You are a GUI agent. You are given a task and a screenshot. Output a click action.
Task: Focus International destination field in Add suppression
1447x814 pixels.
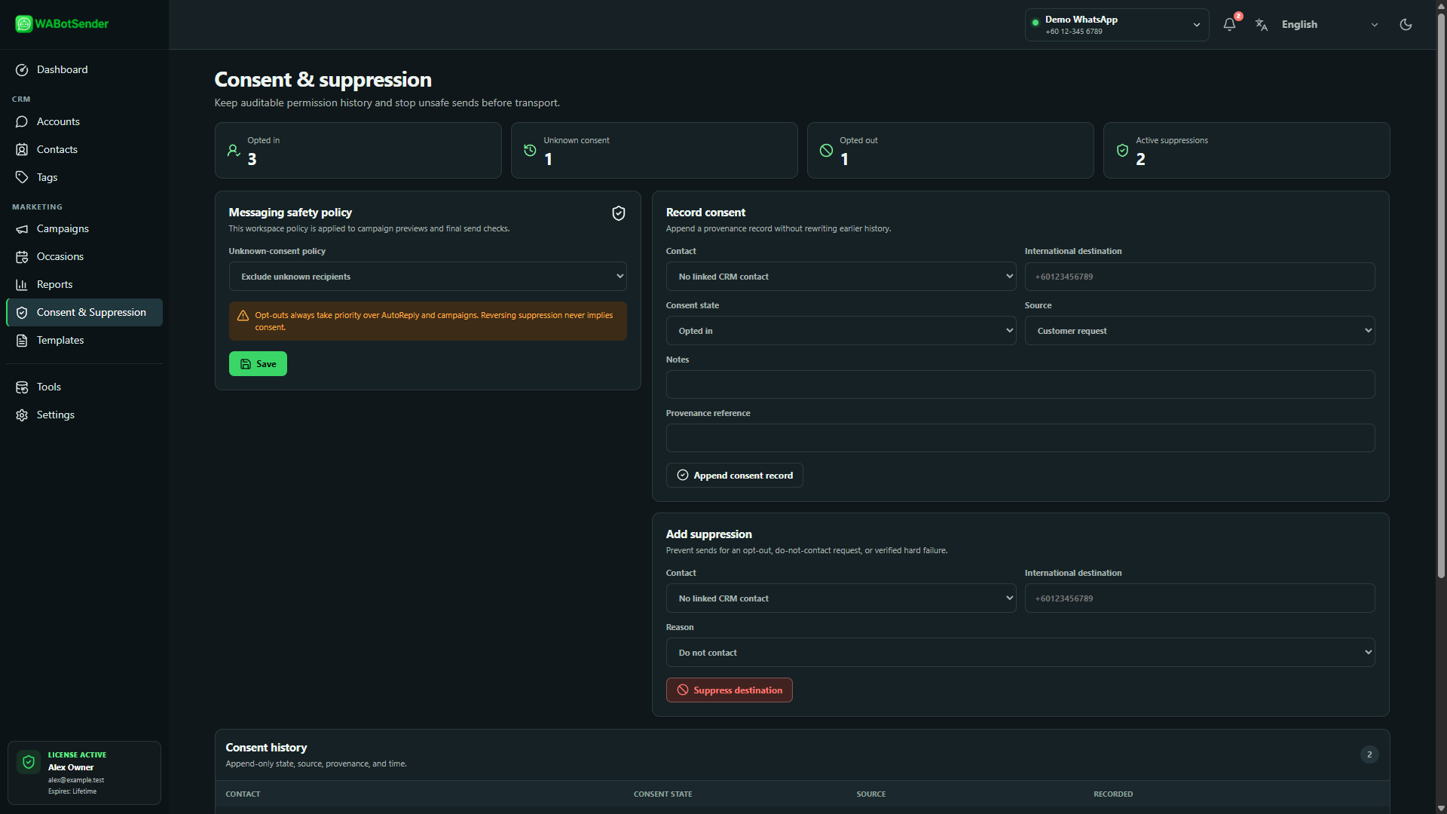click(x=1200, y=598)
